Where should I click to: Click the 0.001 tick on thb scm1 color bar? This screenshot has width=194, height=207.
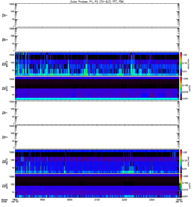(x=185, y=99)
